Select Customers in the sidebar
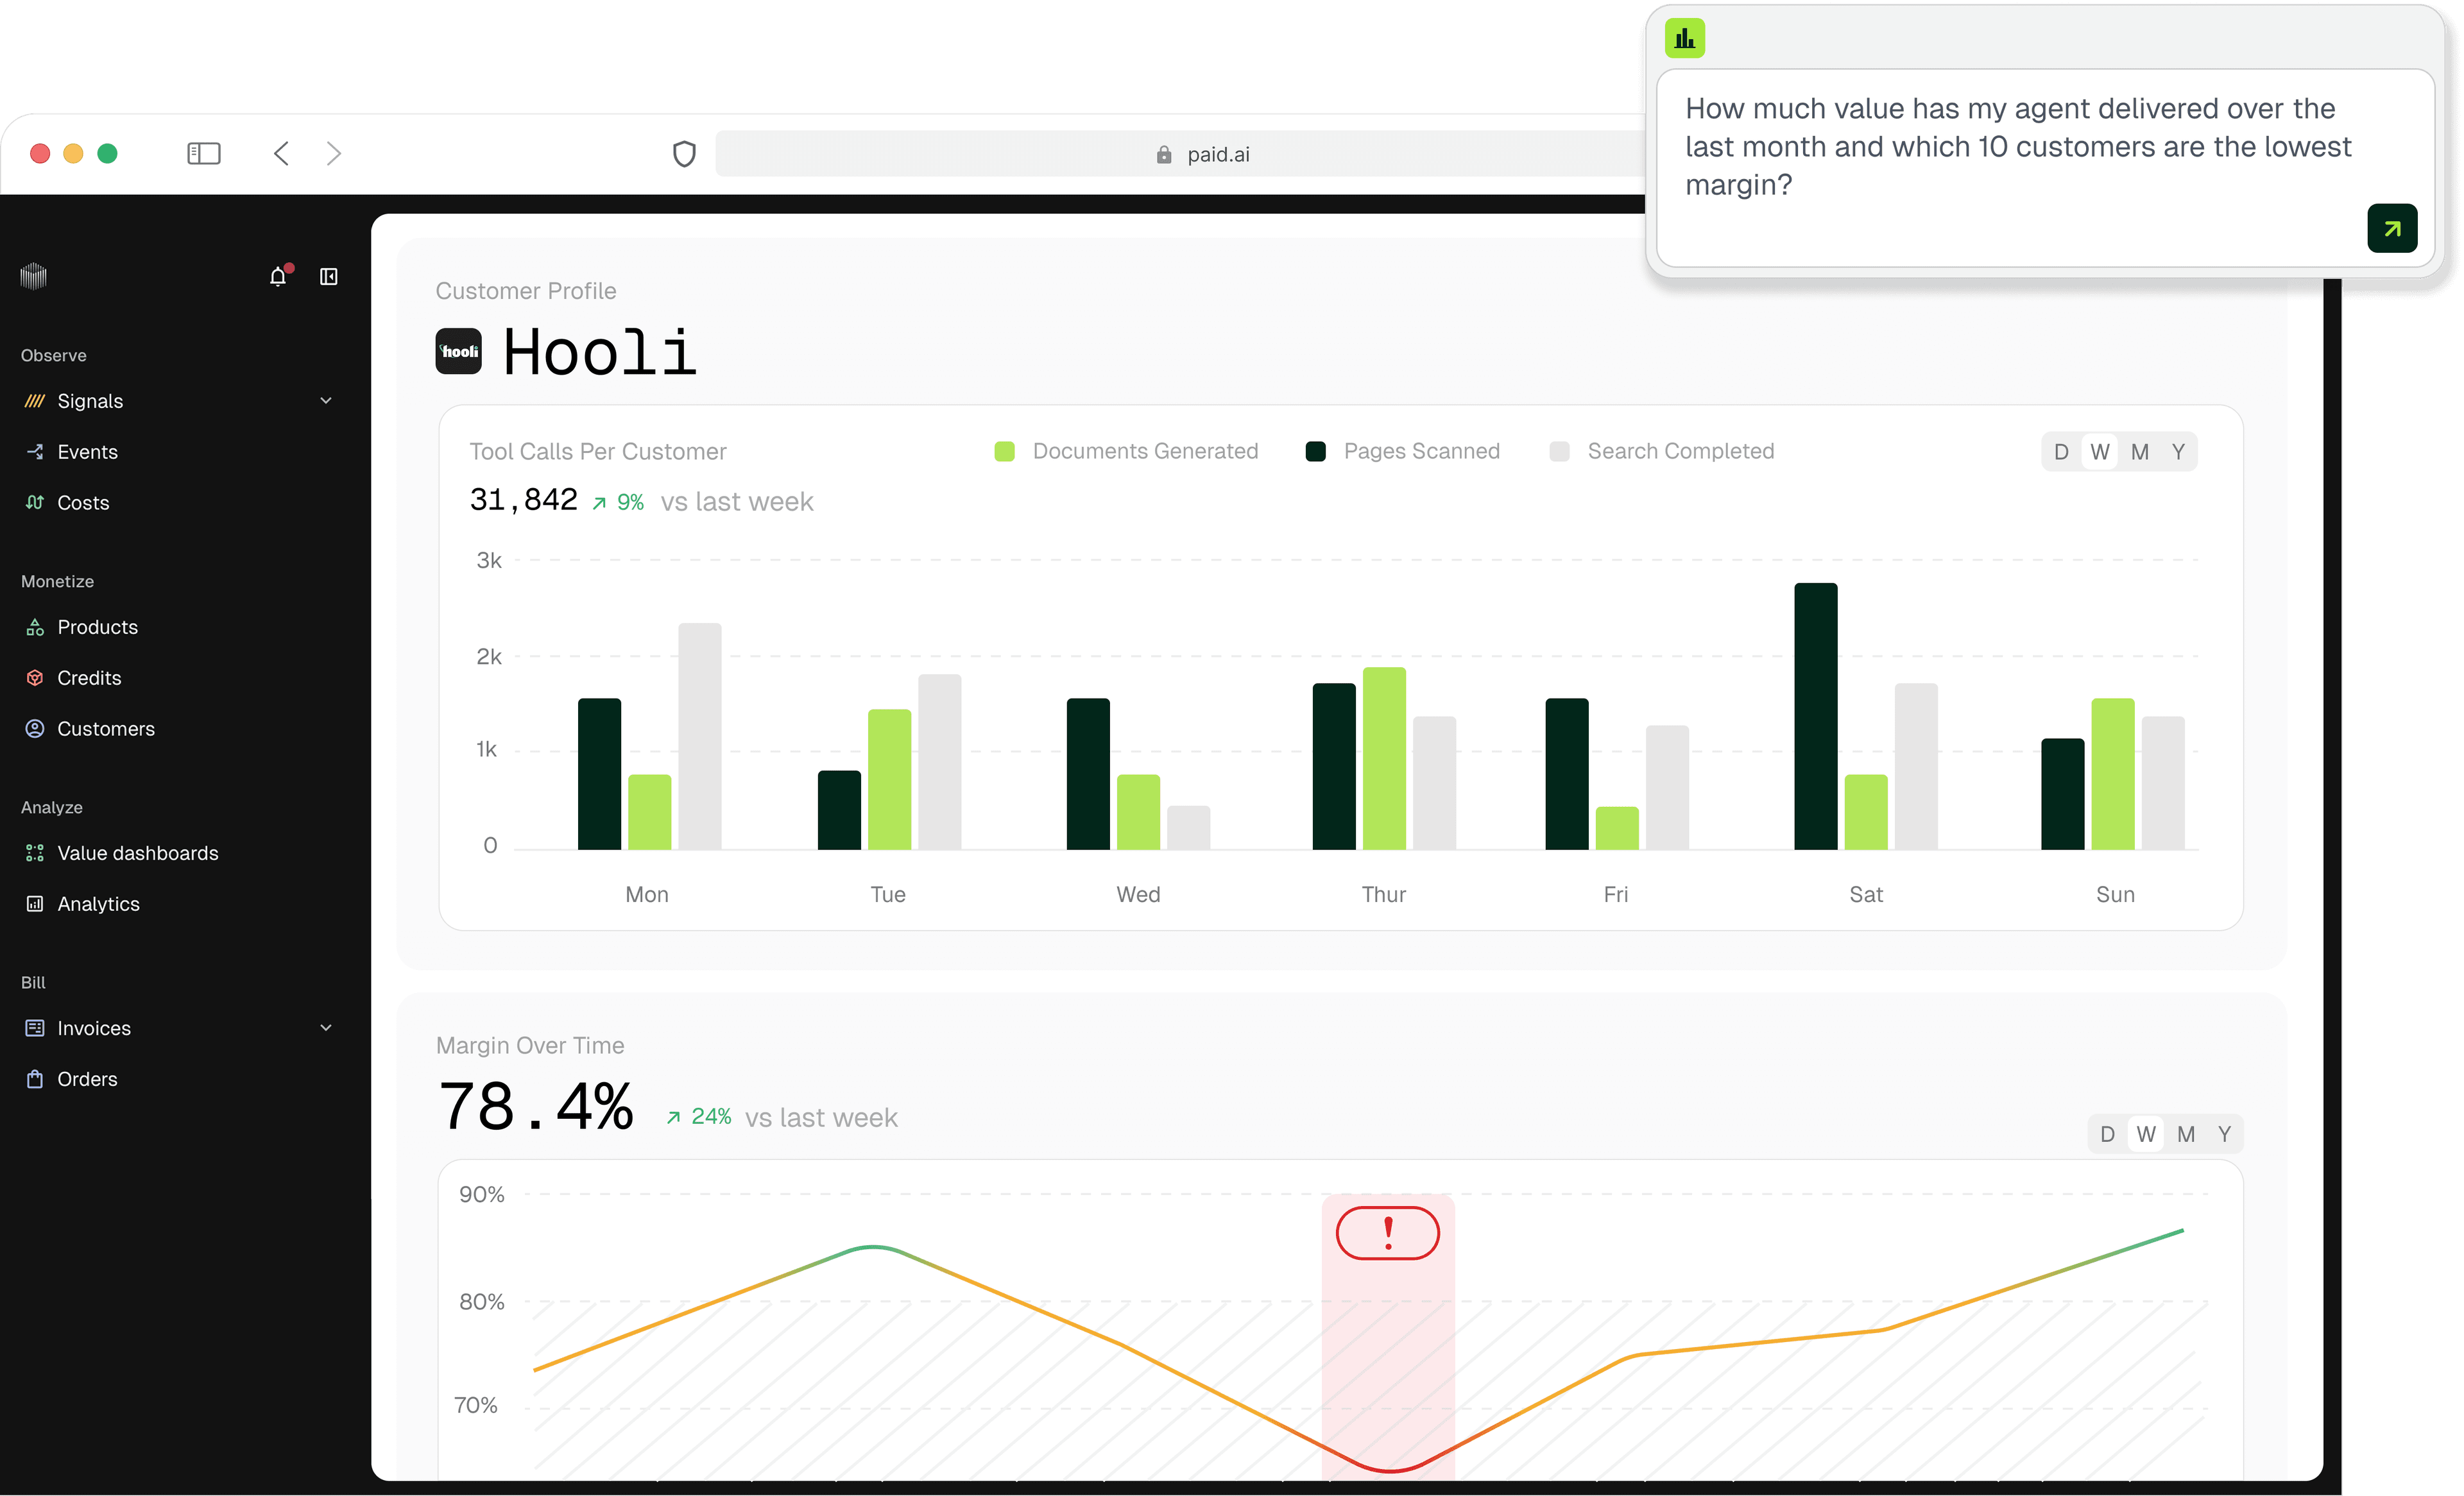Screen dimensions: 2464x1496 (x=106, y=729)
